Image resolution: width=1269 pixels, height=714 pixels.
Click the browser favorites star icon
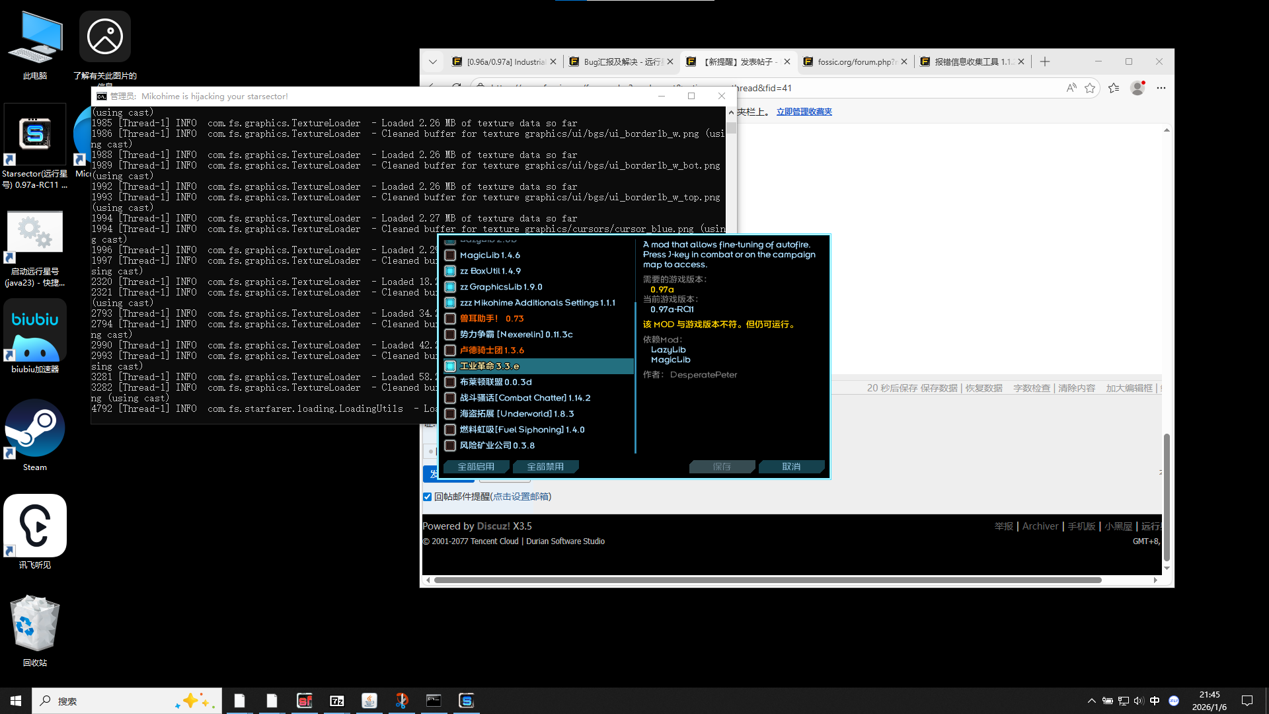tap(1090, 88)
